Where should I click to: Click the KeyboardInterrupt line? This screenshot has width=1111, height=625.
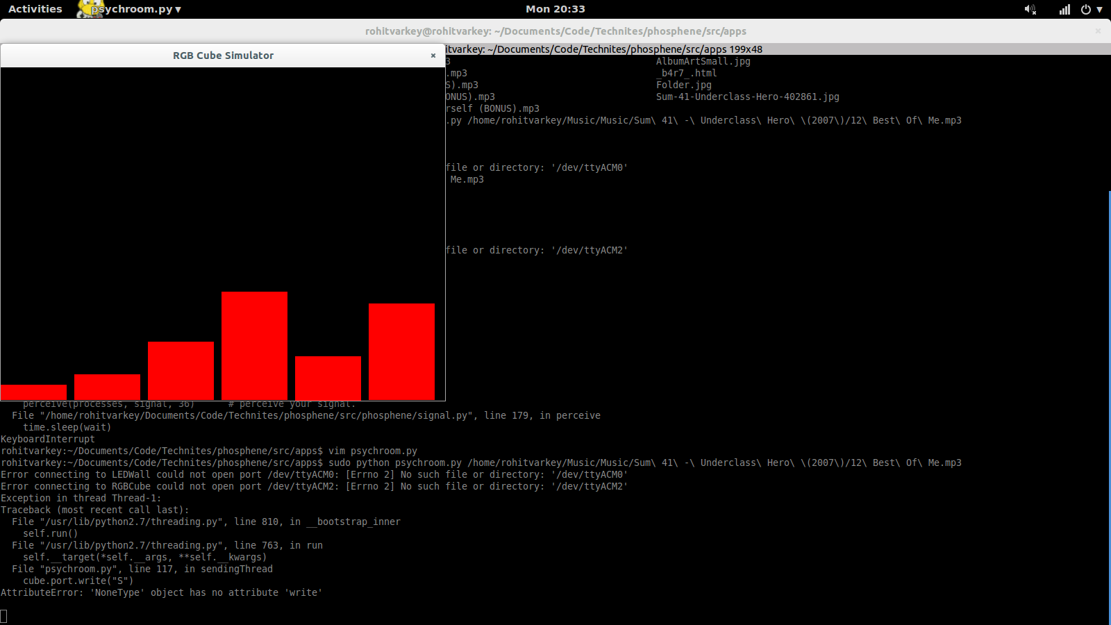[x=48, y=439]
